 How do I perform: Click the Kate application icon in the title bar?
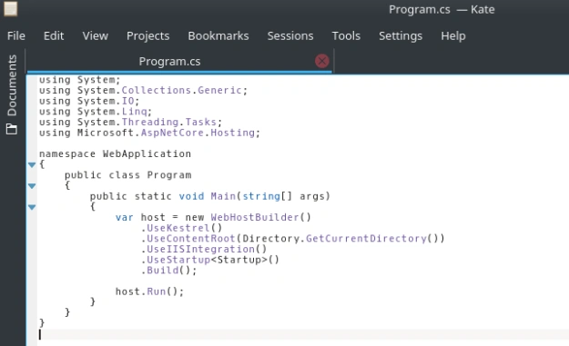11,9
